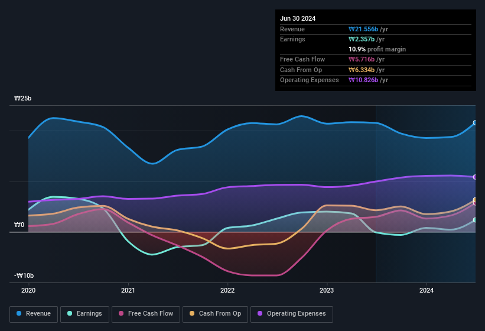Click the 10.9% profit margin text
485x331 pixels.
[x=377, y=49]
